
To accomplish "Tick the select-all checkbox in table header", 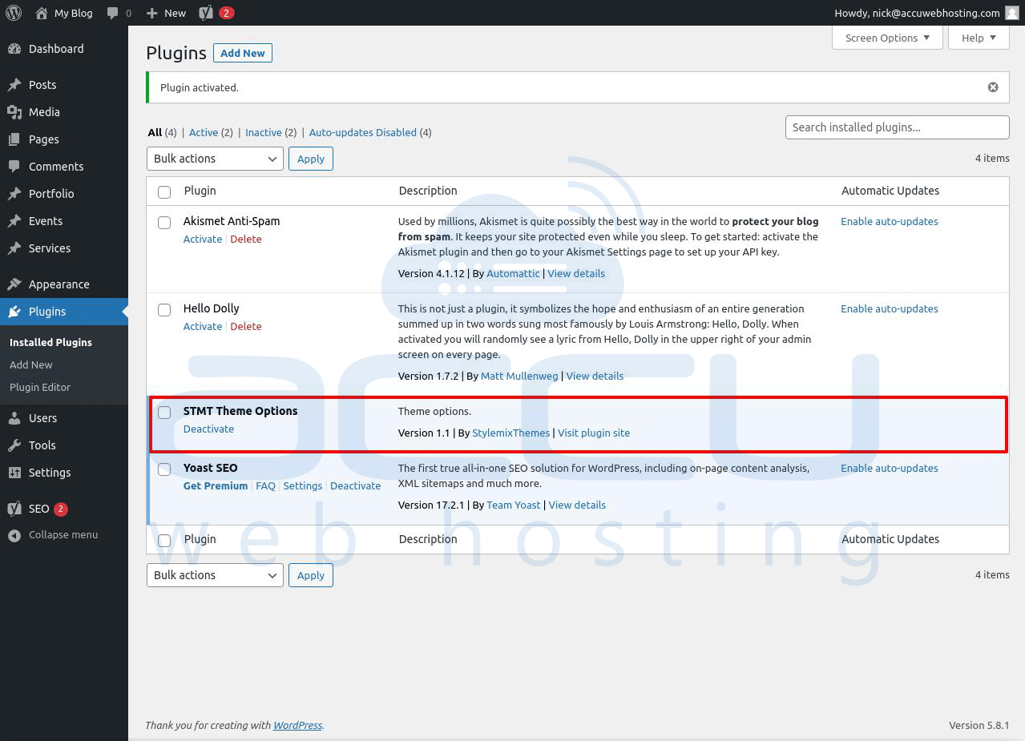I will (x=164, y=191).
